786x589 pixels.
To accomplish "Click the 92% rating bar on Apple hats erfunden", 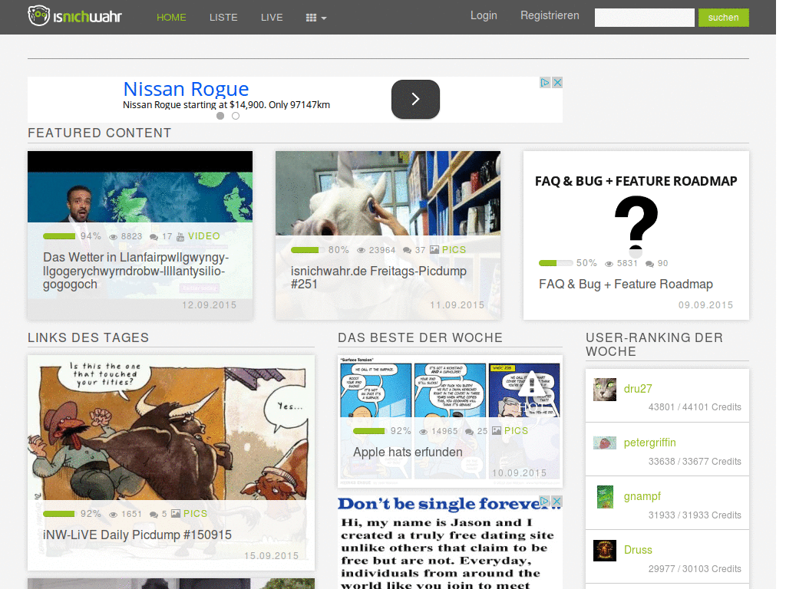I will coord(369,431).
